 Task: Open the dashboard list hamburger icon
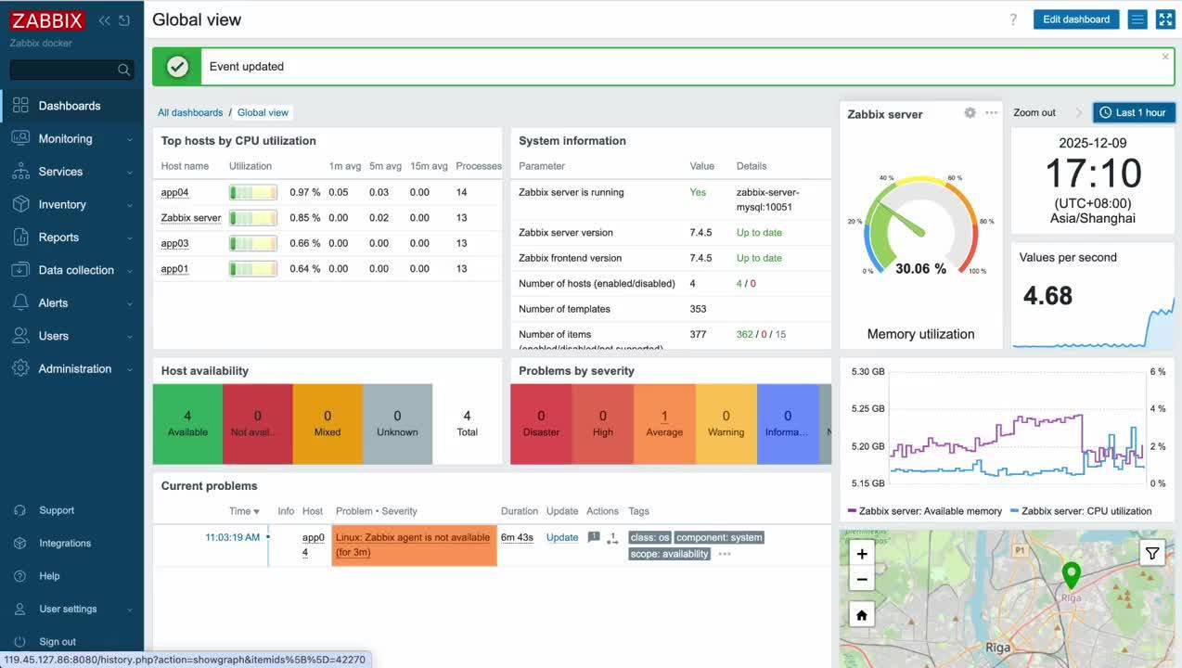pyautogui.click(x=1137, y=19)
